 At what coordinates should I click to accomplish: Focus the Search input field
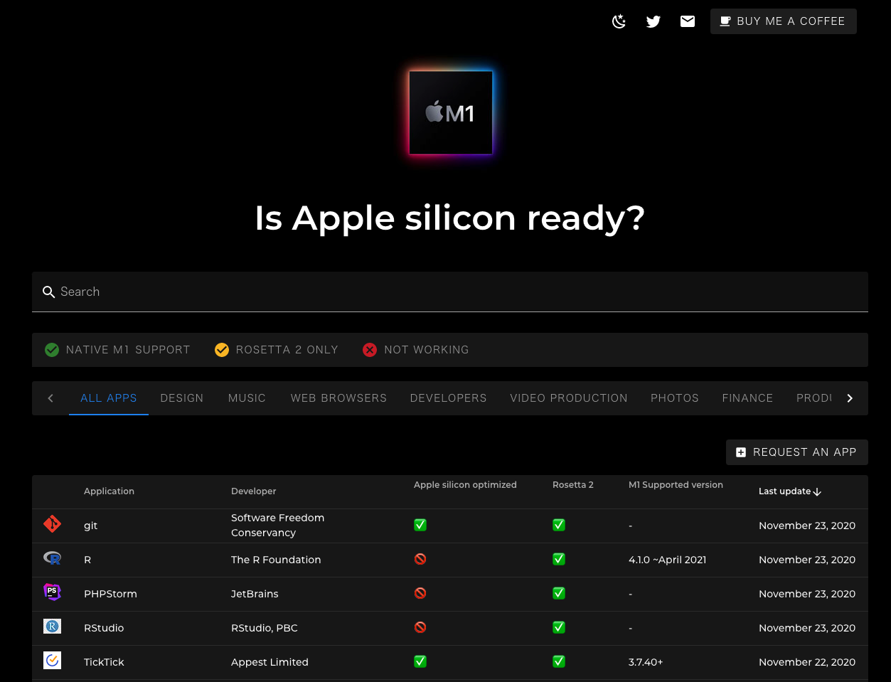[x=455, y=292]
